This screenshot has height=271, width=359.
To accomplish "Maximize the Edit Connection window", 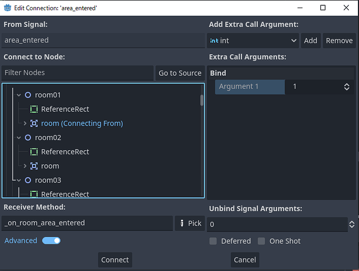I will [323, 8].
